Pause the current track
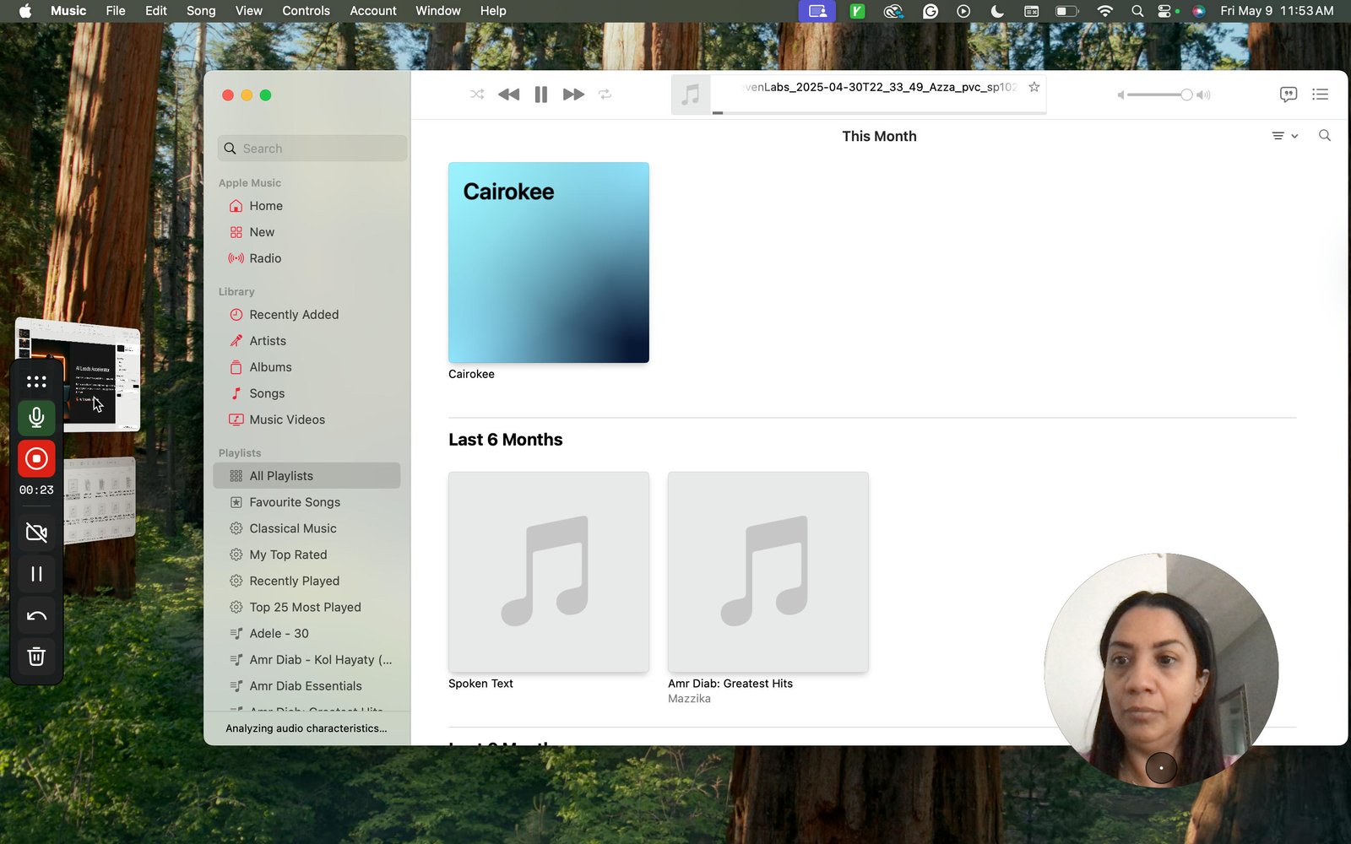 coord(541,95)
